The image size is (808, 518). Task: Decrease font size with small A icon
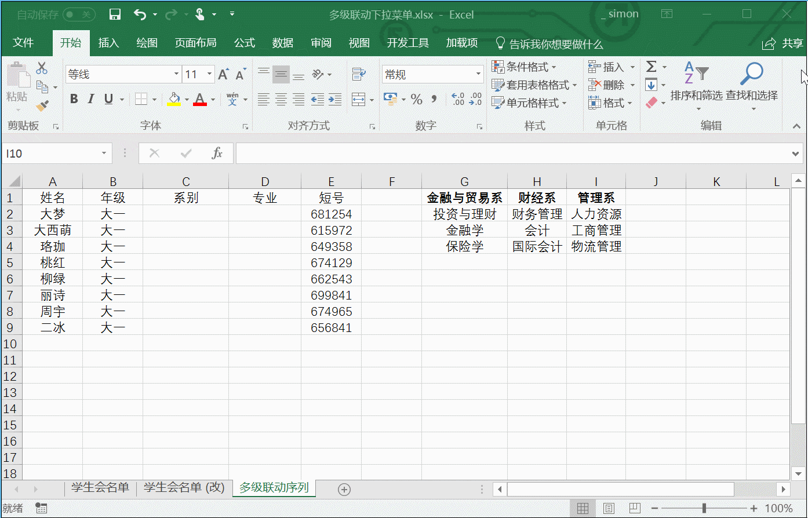pyautogui.click(x=241, y=74)
